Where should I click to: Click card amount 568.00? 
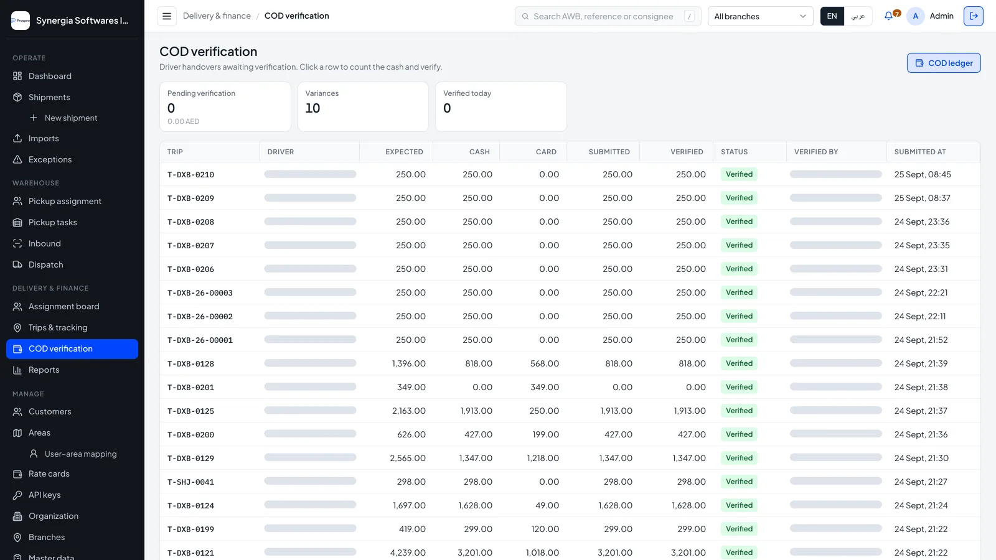click(545, 363)
